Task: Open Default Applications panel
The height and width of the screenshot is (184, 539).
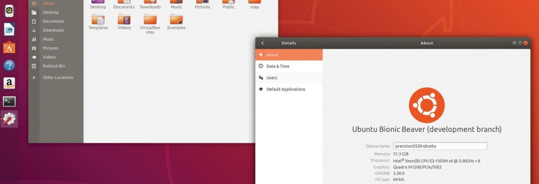Action: pos(289,89)
